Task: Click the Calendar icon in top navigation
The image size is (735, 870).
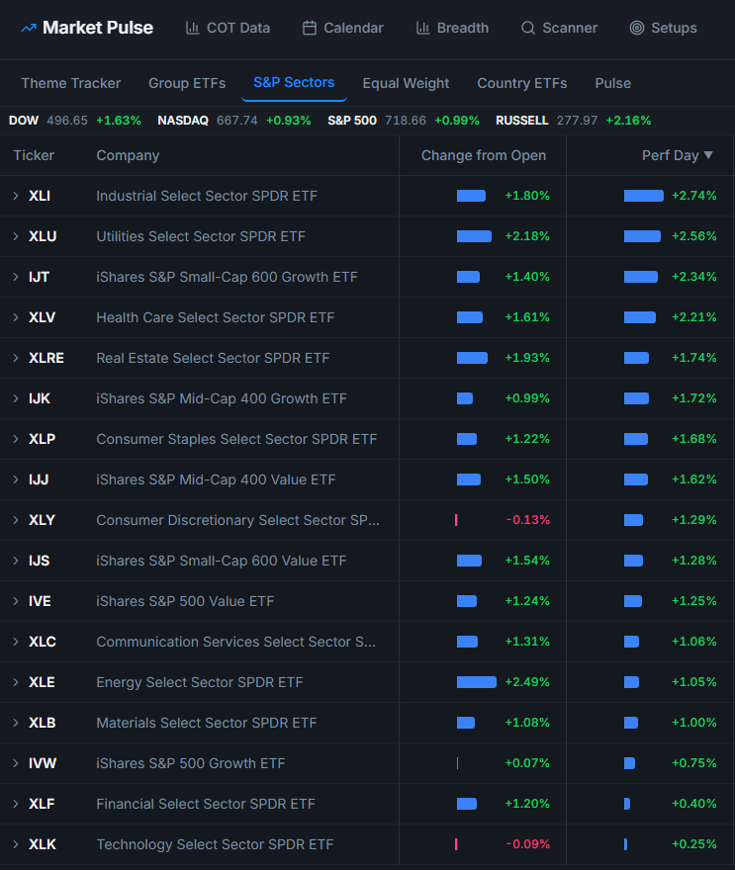Action: click(x=310, y=28)
